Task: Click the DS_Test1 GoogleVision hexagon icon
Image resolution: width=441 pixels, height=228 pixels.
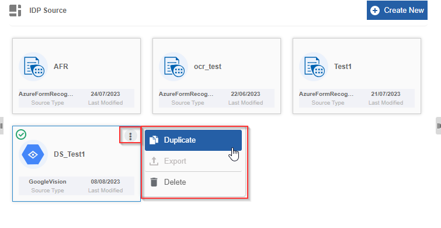Action: point(33,154)
